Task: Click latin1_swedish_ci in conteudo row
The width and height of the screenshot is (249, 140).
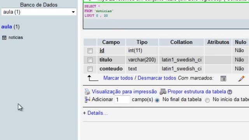Action: point(182,69)
